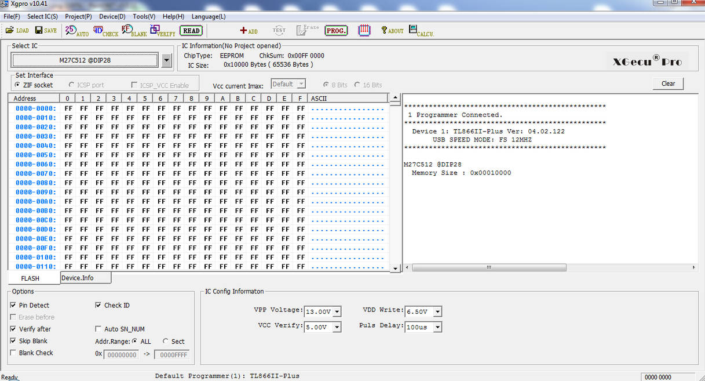Viewport: 705px width, 381px height.
Task: Click the end address field 0000FFFF
Action: click(171, 355)
